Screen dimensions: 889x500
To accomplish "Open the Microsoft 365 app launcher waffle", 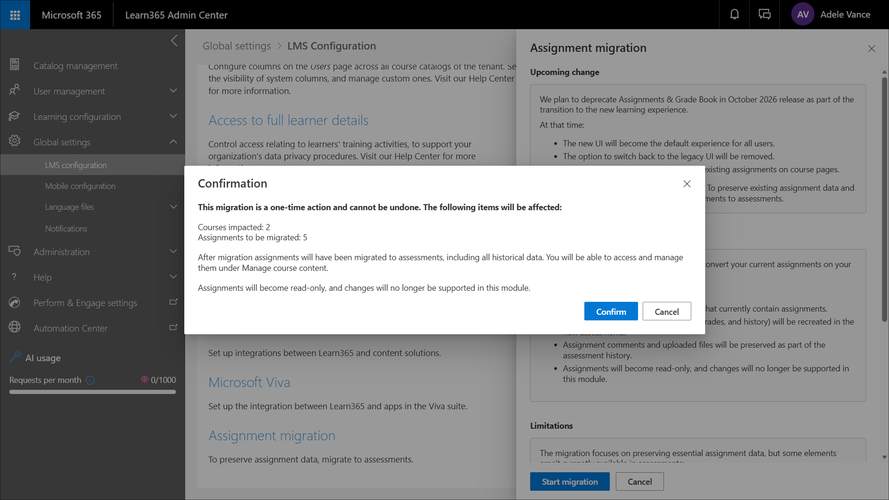I will (15, 15).
